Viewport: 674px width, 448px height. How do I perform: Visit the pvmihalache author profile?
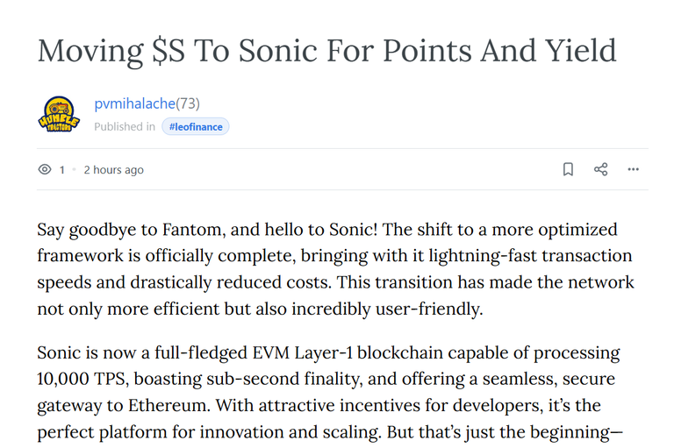pos(134,103)
